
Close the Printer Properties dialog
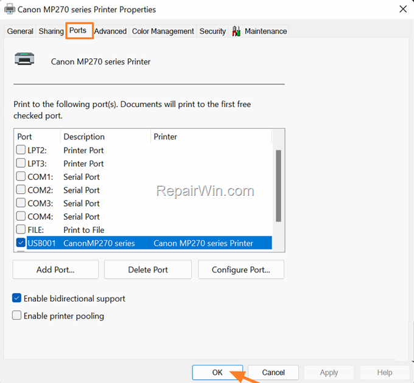pyautogui.click(x=403, y=9)
